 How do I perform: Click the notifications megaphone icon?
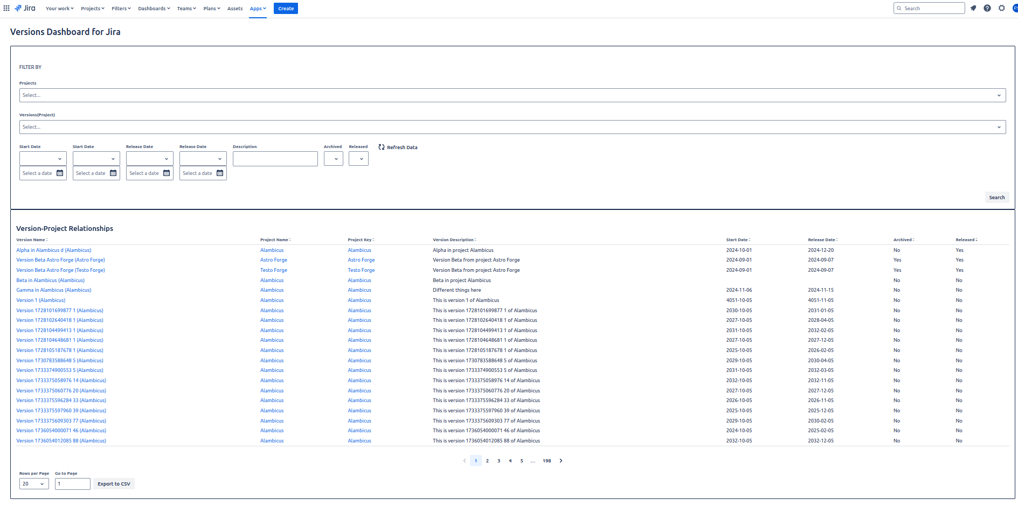click(973, 8)
